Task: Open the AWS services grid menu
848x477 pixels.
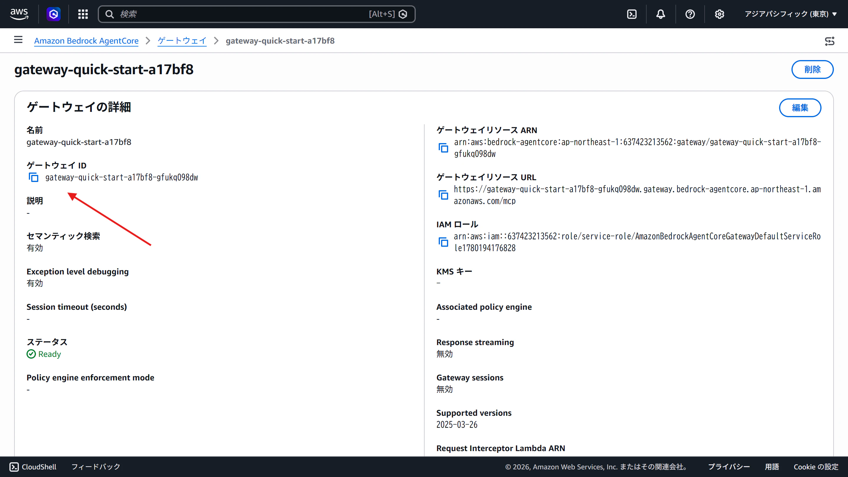Action: 83,14
